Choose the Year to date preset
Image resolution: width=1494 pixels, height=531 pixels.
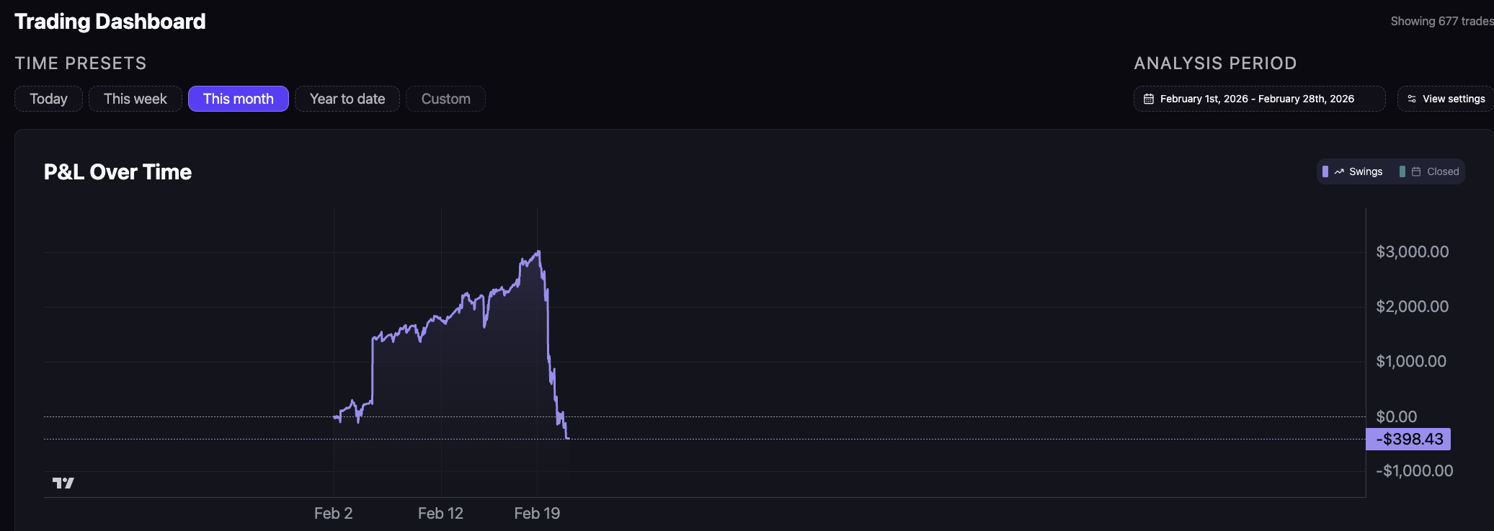pyautogui.click(x=347, y=99)
